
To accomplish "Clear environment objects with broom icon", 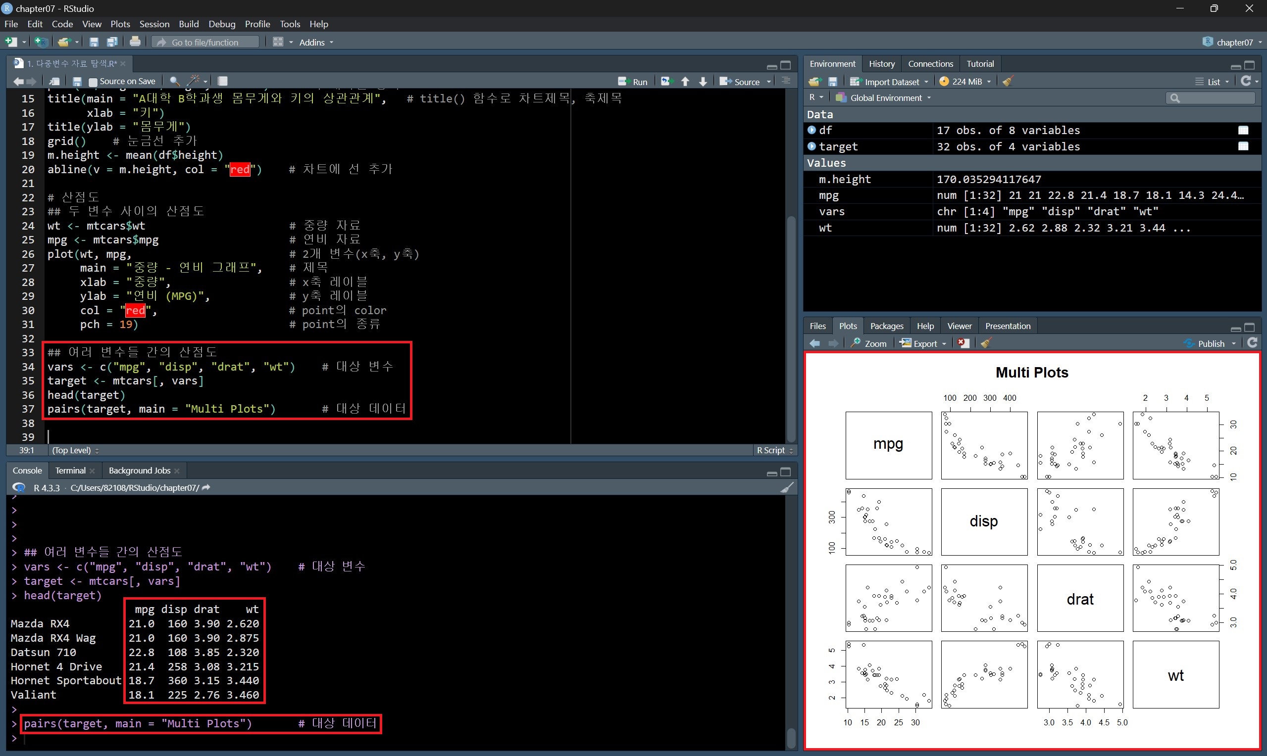I will [x=1008, y=82].
